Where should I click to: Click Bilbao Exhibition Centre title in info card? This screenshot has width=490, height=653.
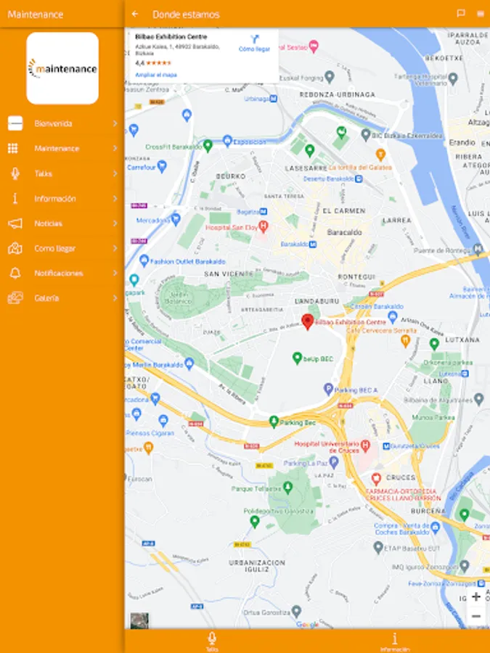point(171,37)
